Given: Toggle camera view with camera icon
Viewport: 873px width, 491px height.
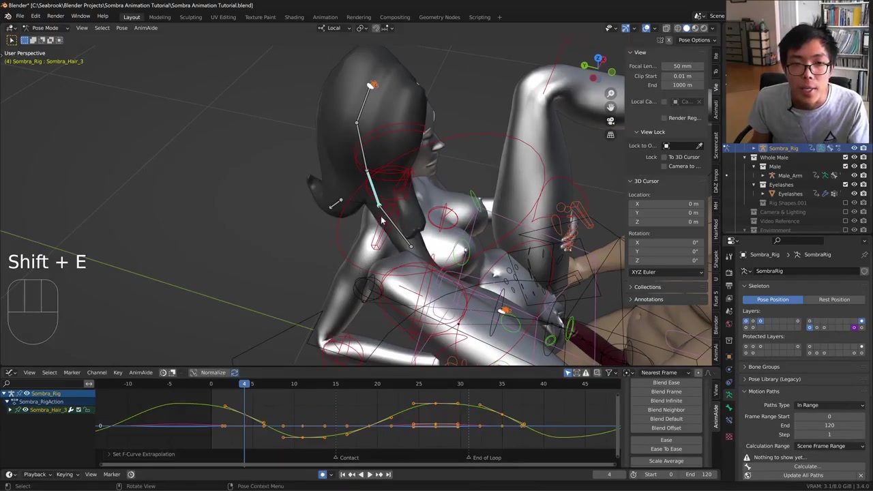Looking at the screenshot, I should click(611, 121).
